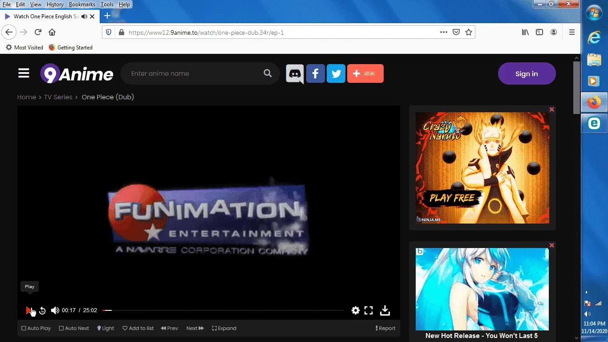Click the browser Back button

9,32
